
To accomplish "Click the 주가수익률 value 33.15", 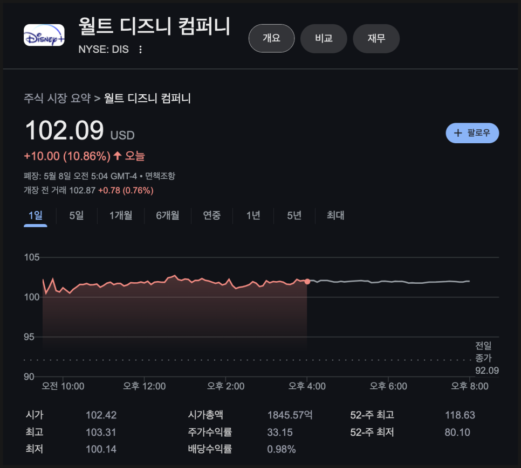I will tap(280, 432).
